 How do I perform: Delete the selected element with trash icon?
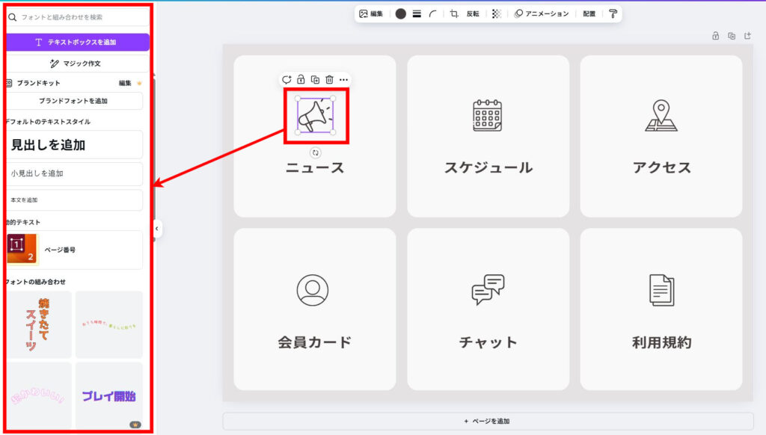[329, 79]
